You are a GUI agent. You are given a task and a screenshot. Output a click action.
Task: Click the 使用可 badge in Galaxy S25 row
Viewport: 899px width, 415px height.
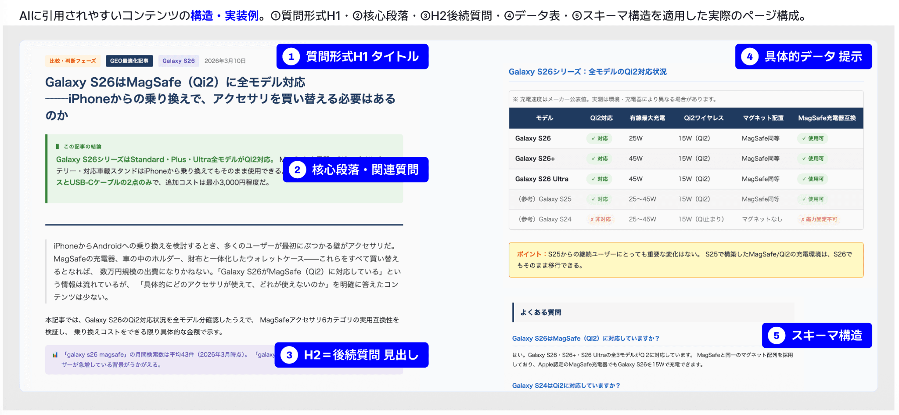click(813, 199)
